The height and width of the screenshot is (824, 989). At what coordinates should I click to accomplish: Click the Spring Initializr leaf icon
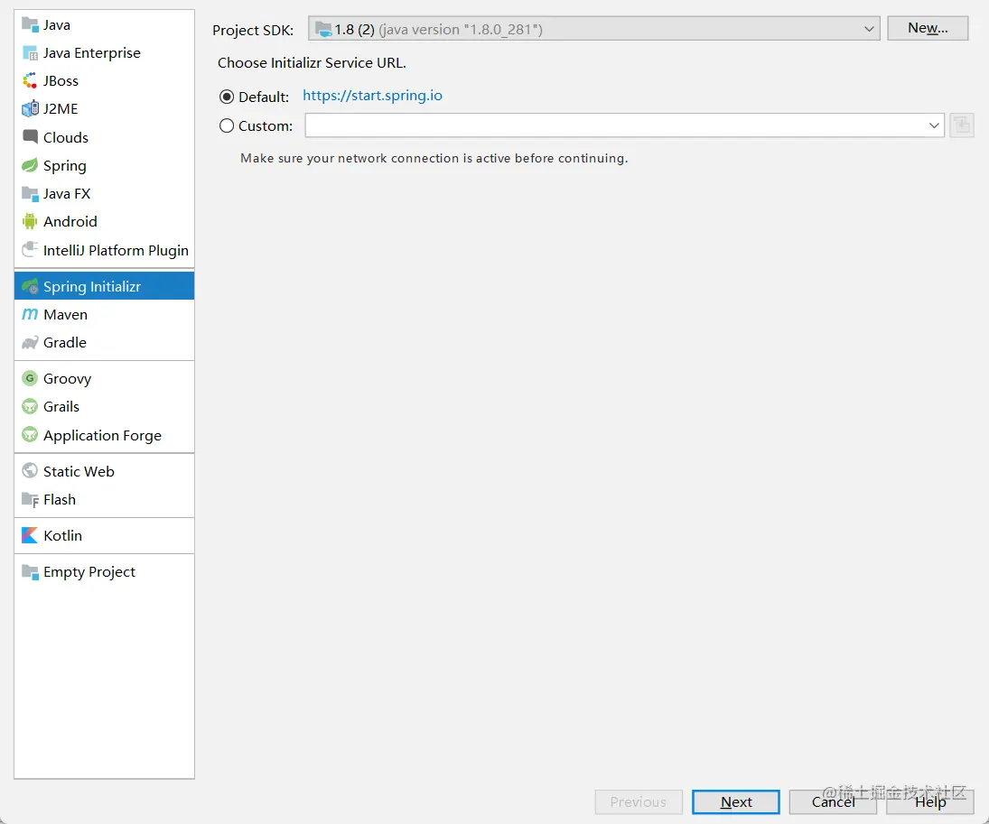(30, 286)
